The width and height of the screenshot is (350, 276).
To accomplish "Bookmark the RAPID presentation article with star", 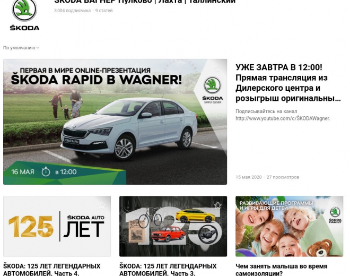I will (x=217, y=68).
